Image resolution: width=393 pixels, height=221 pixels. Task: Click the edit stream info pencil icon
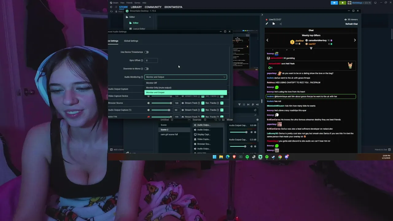pos(267,24)
